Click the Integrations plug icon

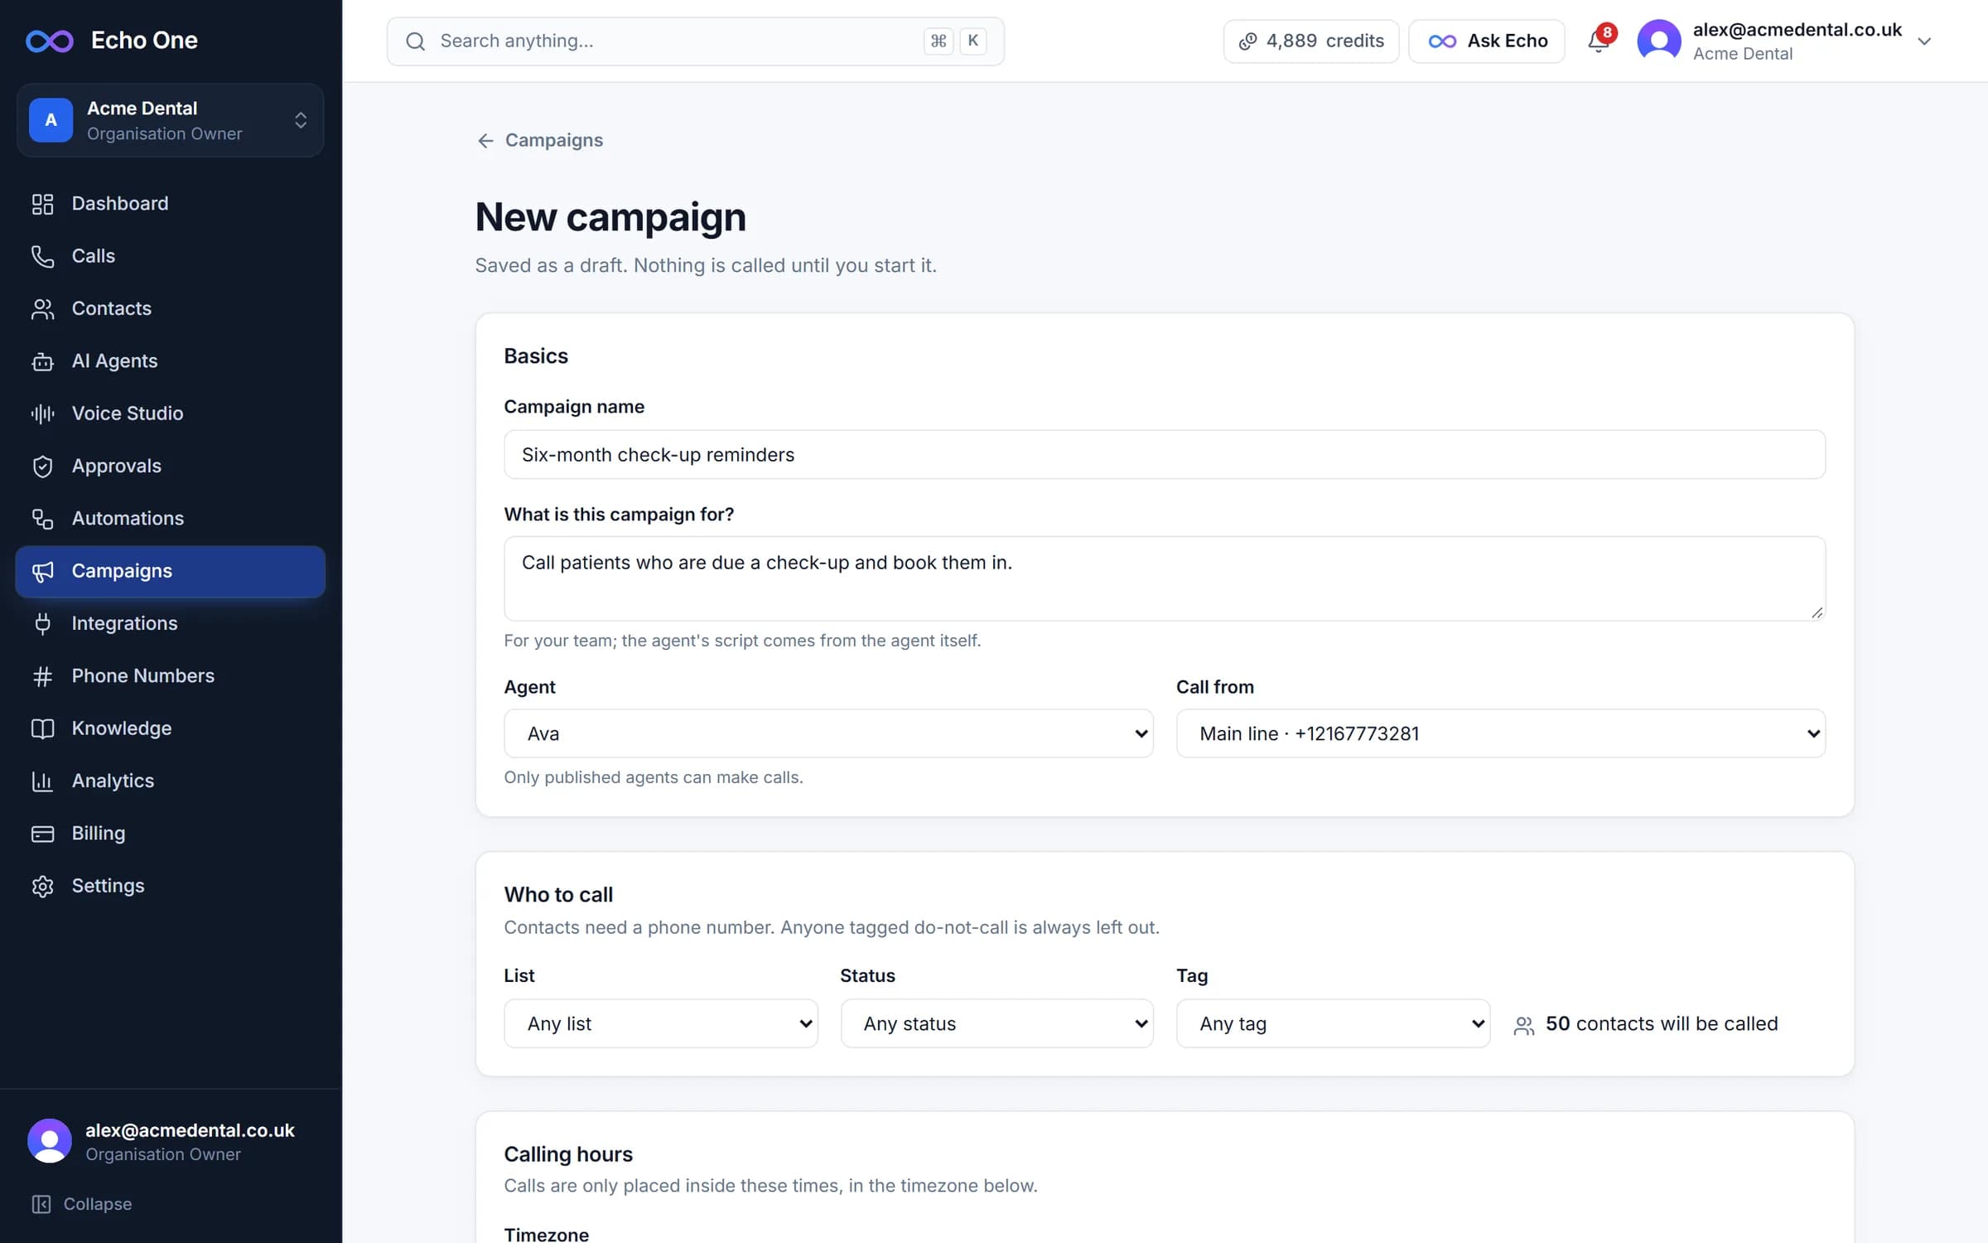tap(42, 623)
